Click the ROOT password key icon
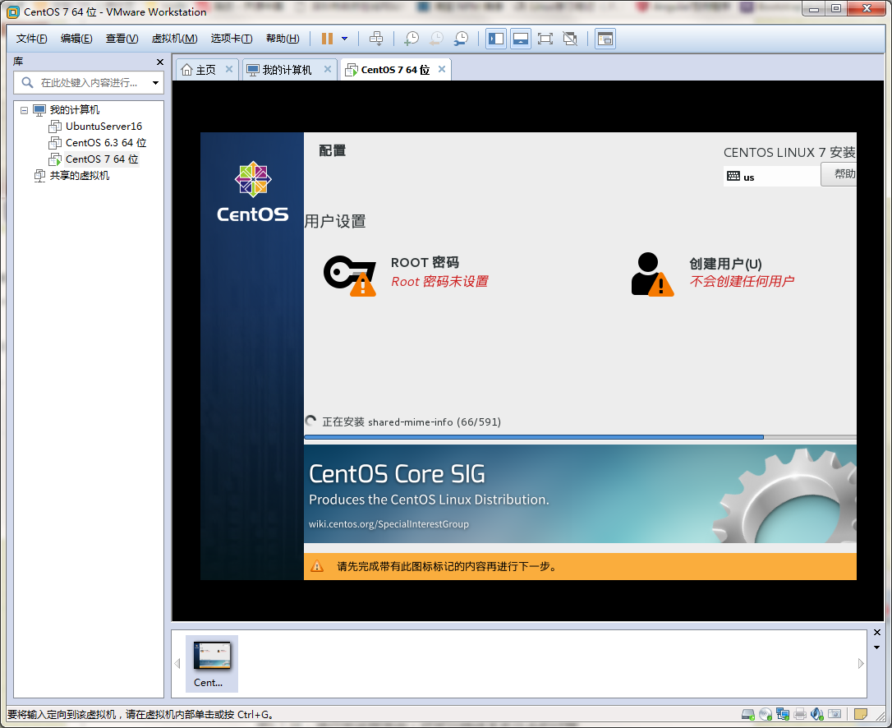The image size is (892, 728). point(350,275)
